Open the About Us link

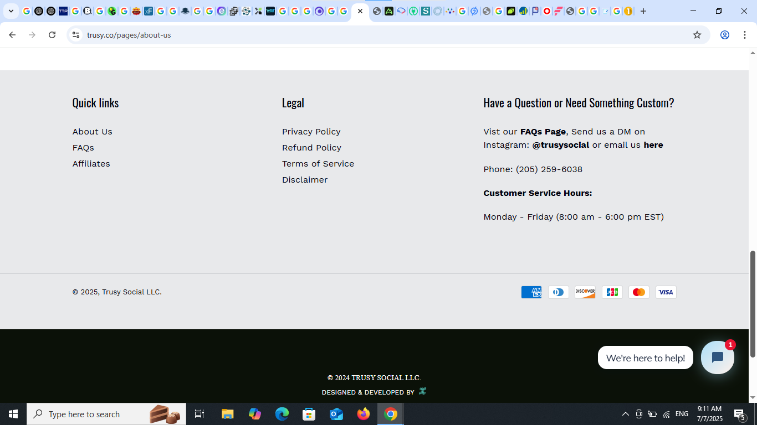coord(92,132)
